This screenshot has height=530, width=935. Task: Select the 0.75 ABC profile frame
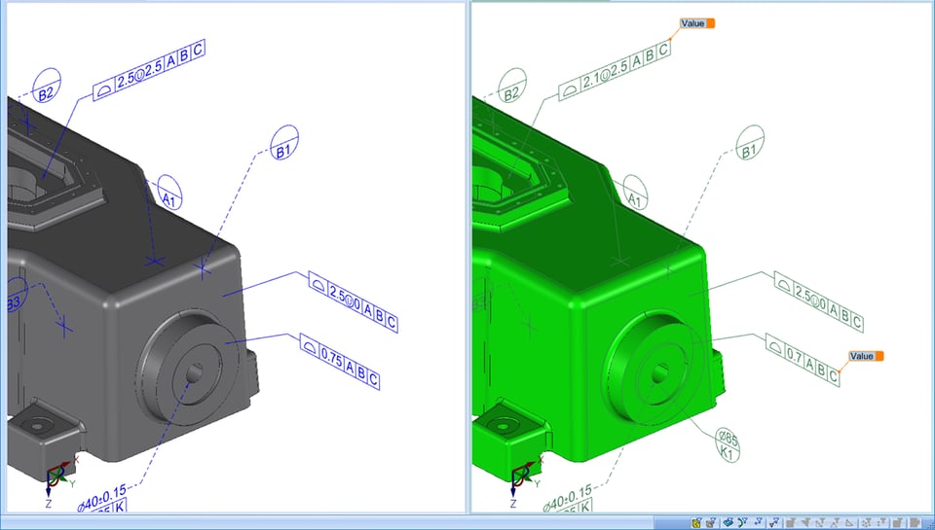click(x=340, y=362)
